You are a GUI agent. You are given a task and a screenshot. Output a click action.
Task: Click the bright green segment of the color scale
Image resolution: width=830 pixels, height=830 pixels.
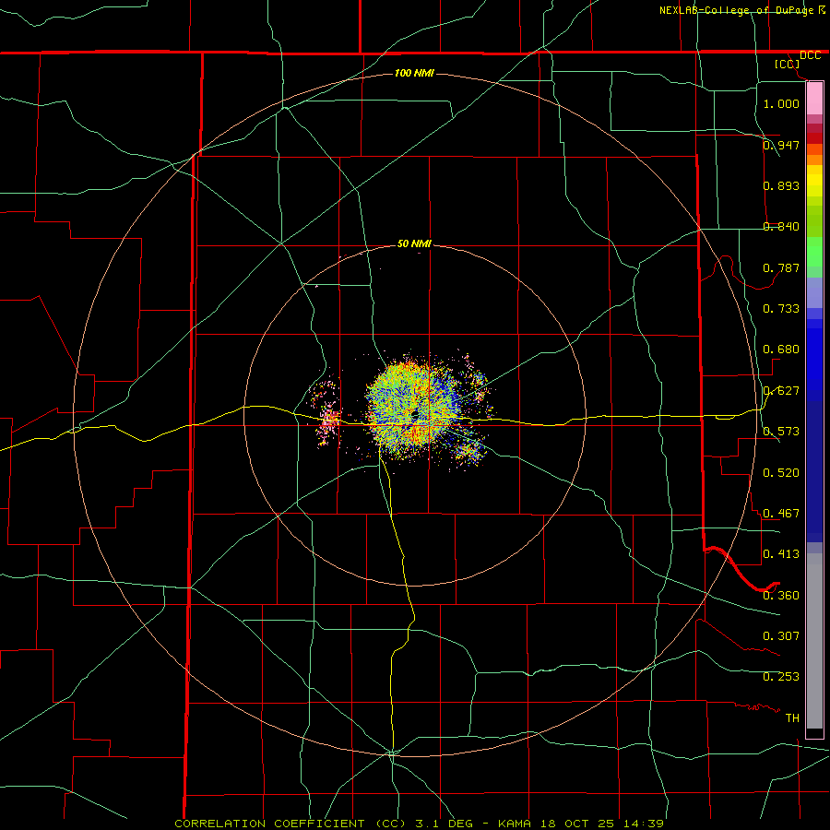(x=814, y=252)
